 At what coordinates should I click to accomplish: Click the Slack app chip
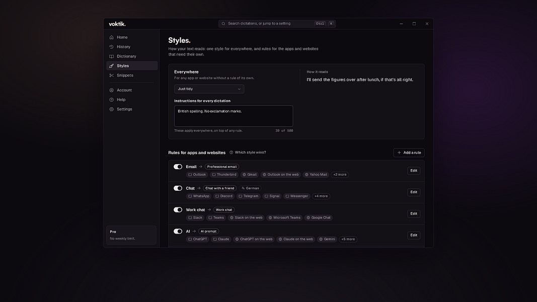tap(195, 218)
